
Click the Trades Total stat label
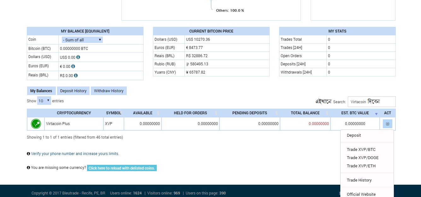[x=291, y=39]
